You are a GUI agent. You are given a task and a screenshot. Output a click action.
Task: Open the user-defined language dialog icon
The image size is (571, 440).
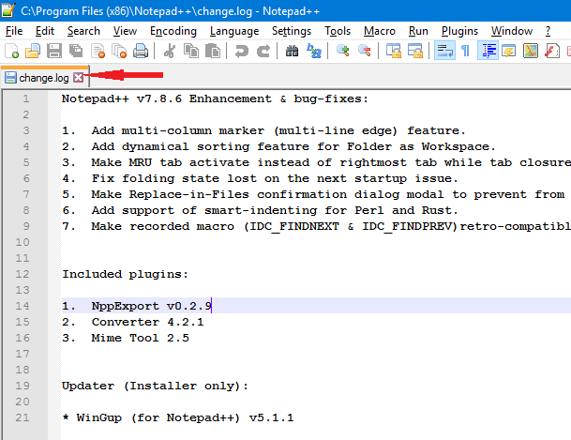click(509, 51)
